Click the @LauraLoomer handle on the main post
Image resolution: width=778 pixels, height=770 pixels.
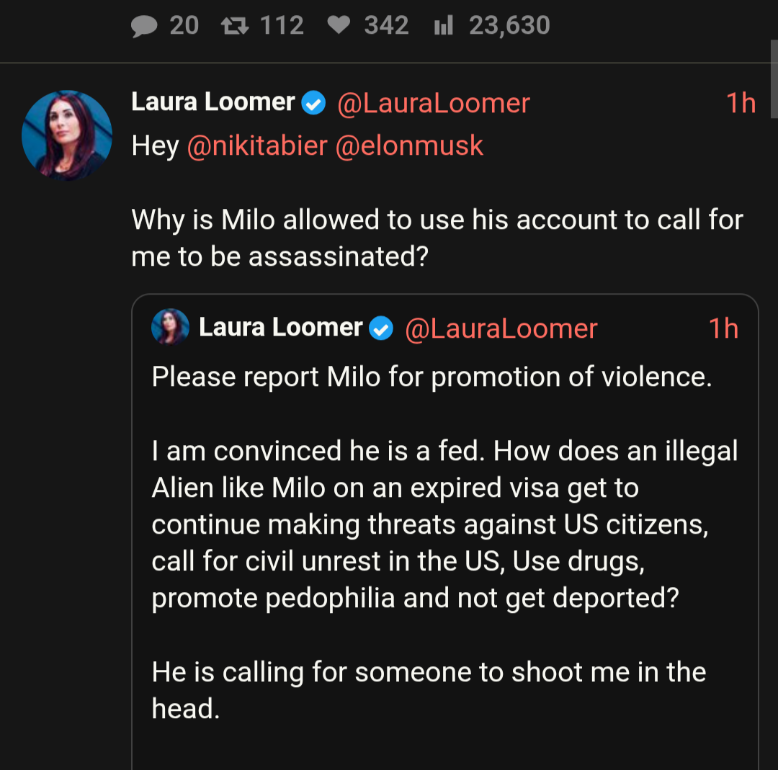[434, 103]
